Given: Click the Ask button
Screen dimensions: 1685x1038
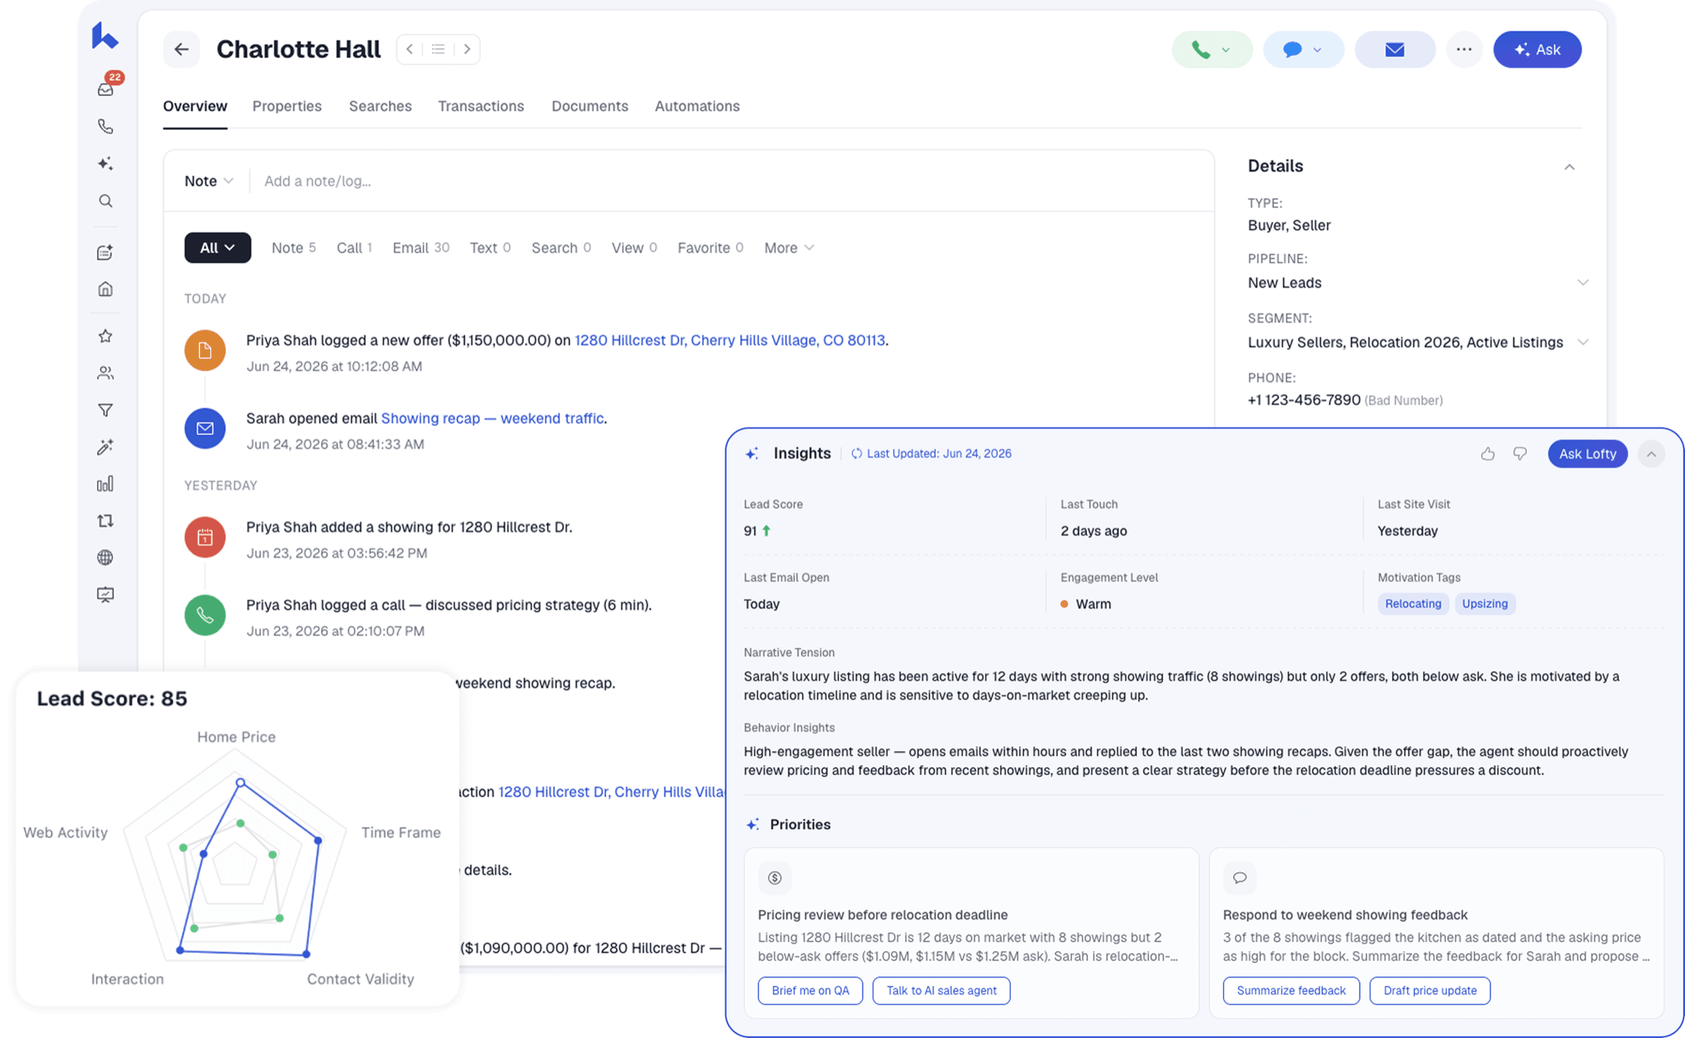Looking at the screenshot, I should point(1537,49).
